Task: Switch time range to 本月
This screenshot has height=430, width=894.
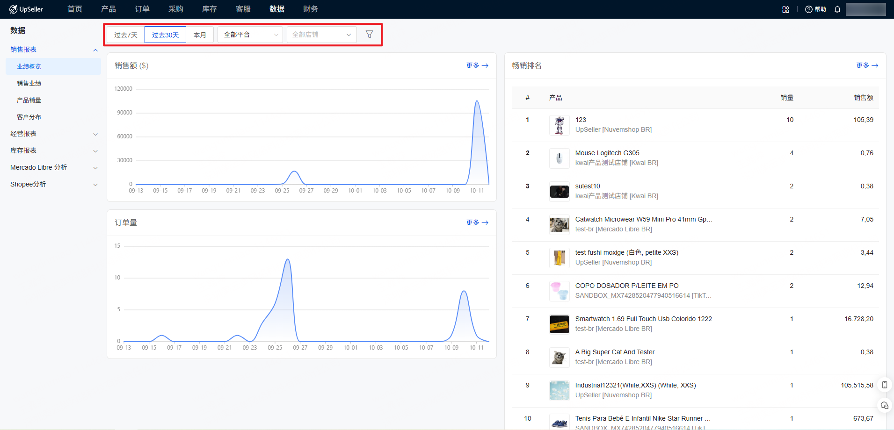Action: click(x=200, y=35)
